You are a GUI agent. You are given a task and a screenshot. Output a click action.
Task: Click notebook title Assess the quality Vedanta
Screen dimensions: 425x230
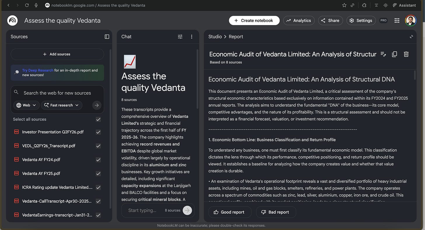click(62, 20)
